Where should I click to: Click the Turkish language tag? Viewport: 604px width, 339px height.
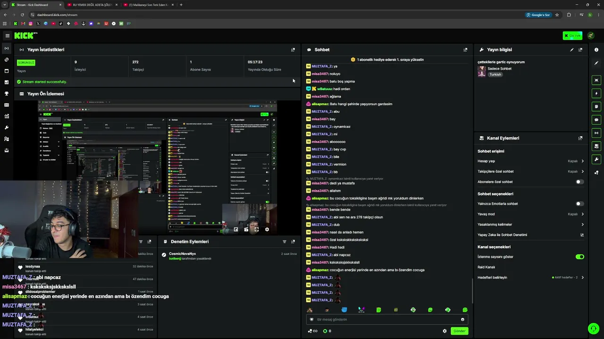(x=495, y=74)
